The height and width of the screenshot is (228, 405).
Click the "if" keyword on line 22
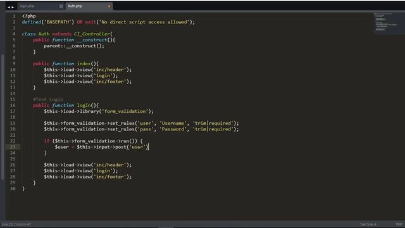click(47, 141)
